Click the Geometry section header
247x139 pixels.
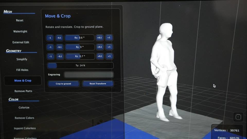pyautogui.click(x=14, y=51)
